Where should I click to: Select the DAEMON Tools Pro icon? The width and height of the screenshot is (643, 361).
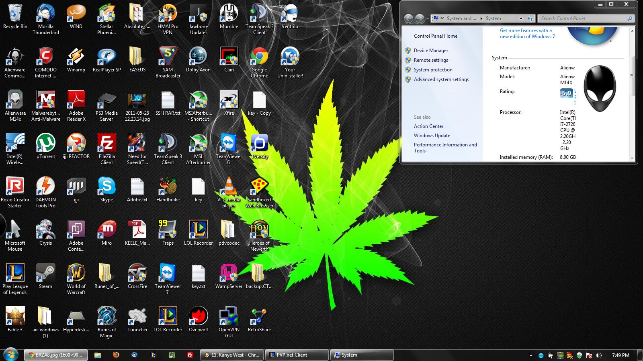[x=45, y=187]
